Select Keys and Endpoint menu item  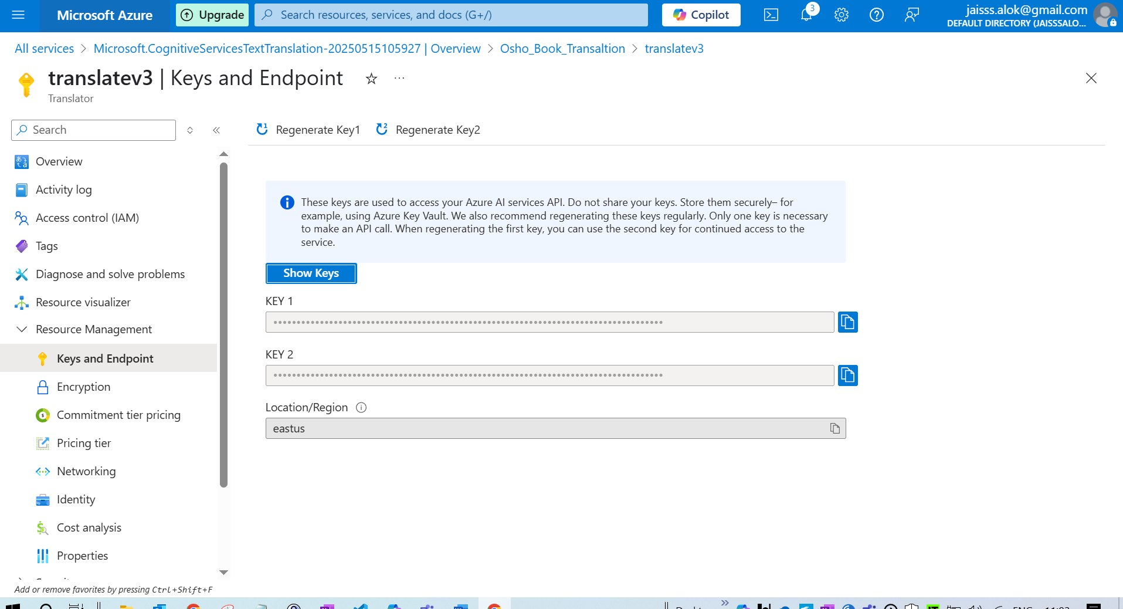click(x=108, y=358)
